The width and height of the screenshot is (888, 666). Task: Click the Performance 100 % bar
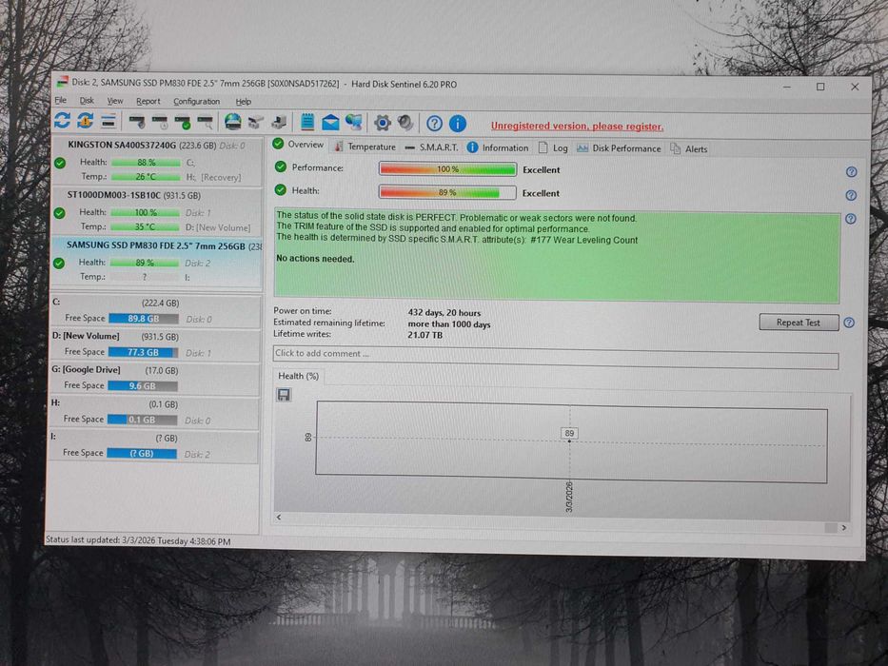[x=447, y=168]
